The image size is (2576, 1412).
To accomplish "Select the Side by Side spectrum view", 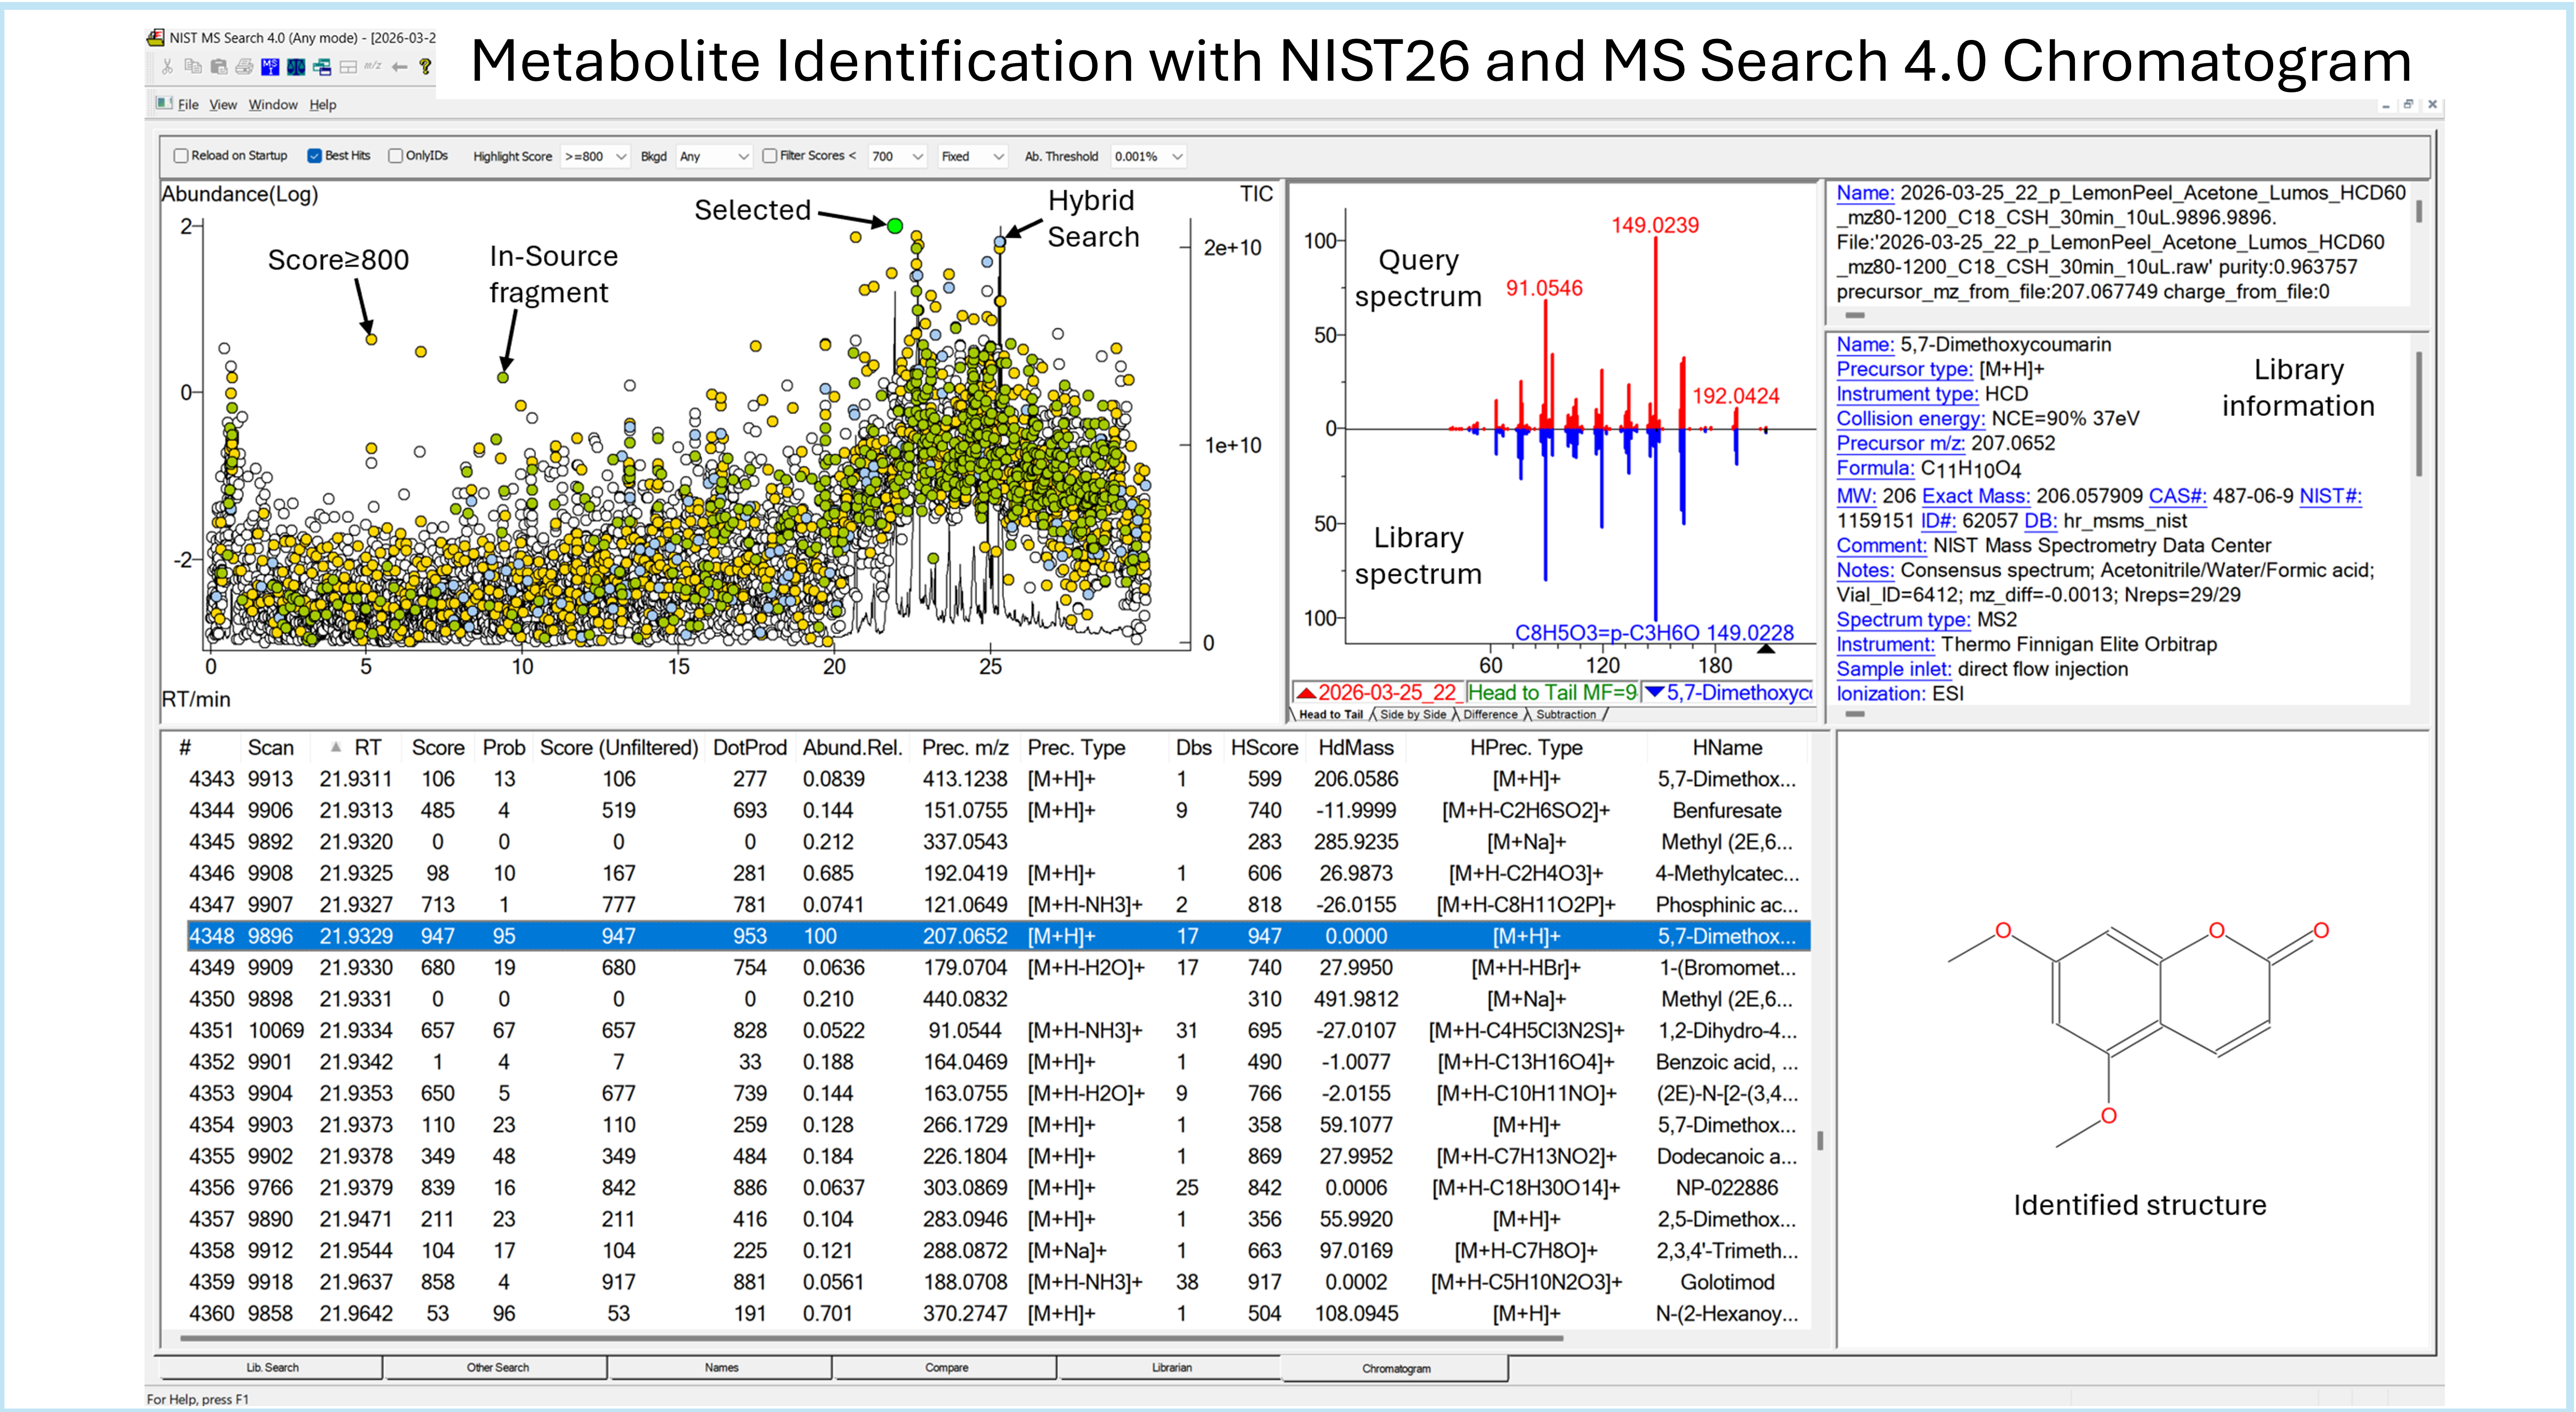I will [x=1412, y=714].
